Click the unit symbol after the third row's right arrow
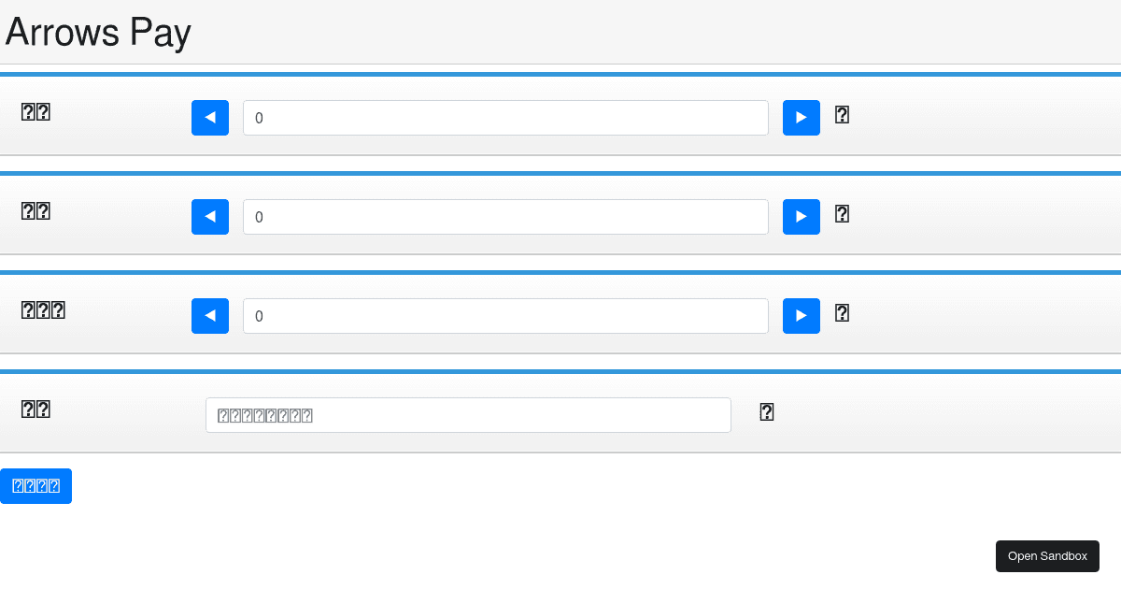 coord(842,313)
